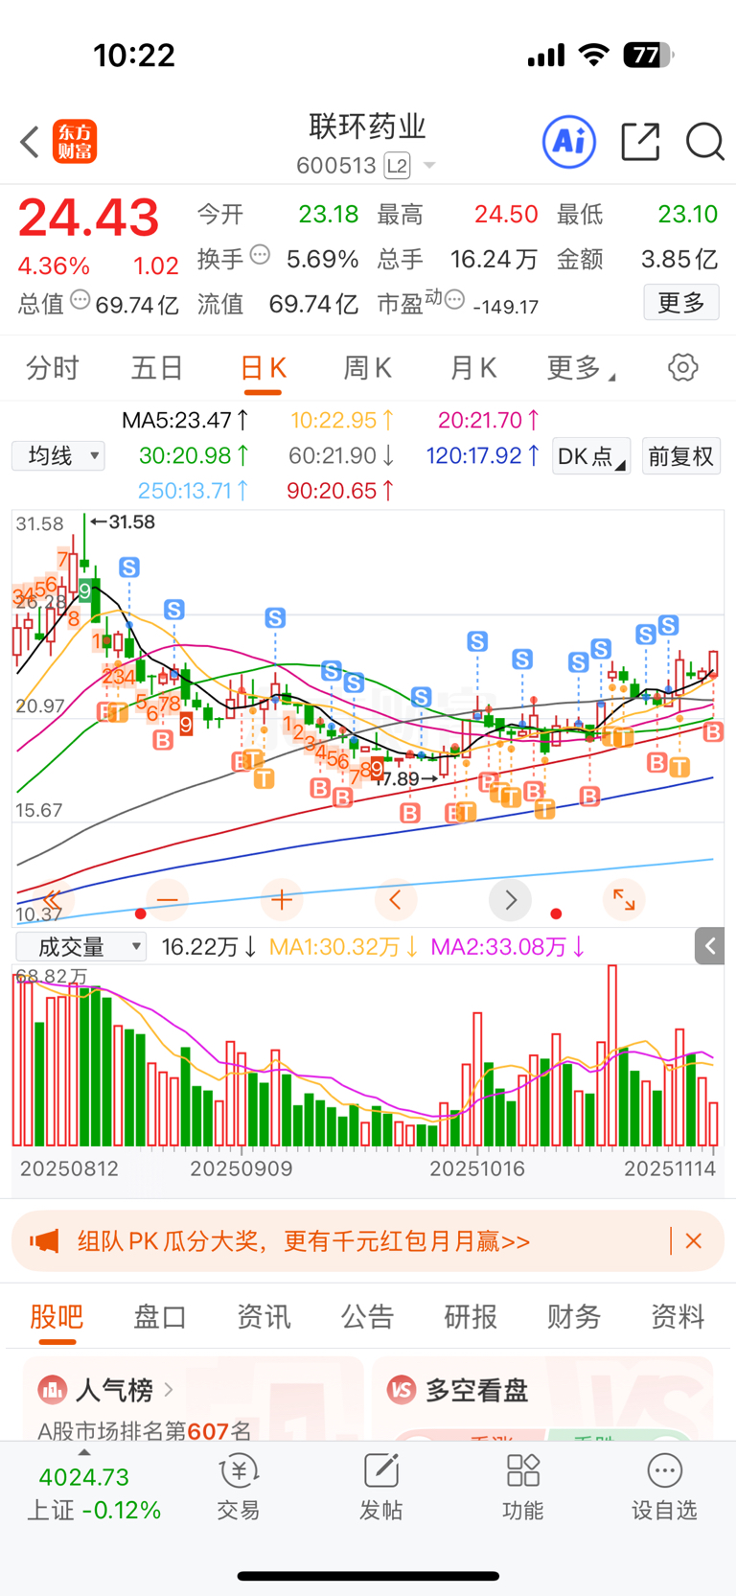Tap the 市盈 info smiley icon
Screen dimensions: 737x1596
[455, 300]
